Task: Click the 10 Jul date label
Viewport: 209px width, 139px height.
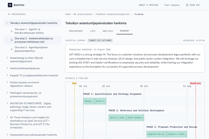Action: click(106, 86)
